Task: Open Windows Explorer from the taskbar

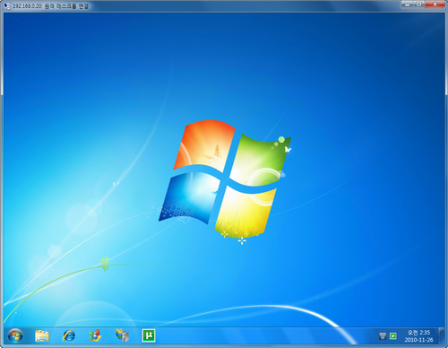Action: click(42, 335)
